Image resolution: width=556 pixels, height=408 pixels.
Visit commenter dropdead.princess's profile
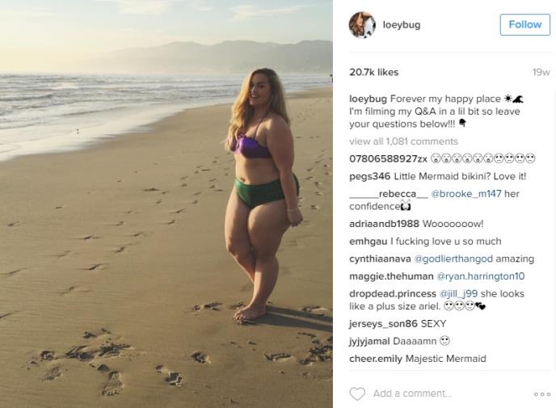point(393,294)
